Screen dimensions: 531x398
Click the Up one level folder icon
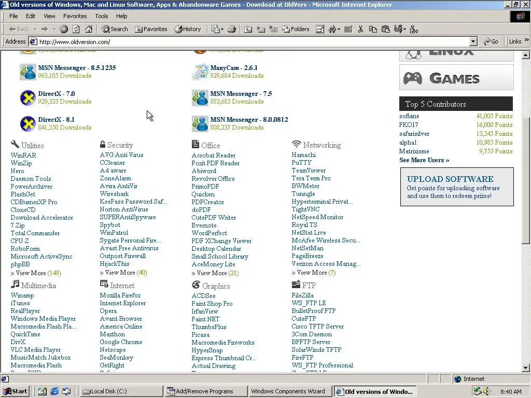[248, 29]
